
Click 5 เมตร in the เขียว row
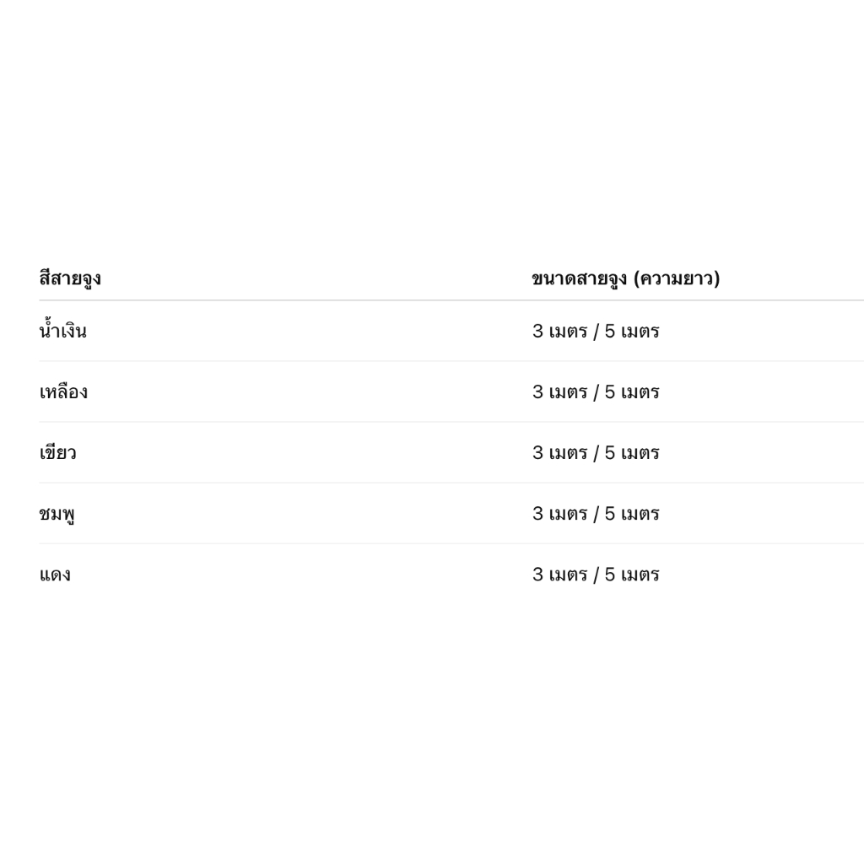tap(632, 453)
